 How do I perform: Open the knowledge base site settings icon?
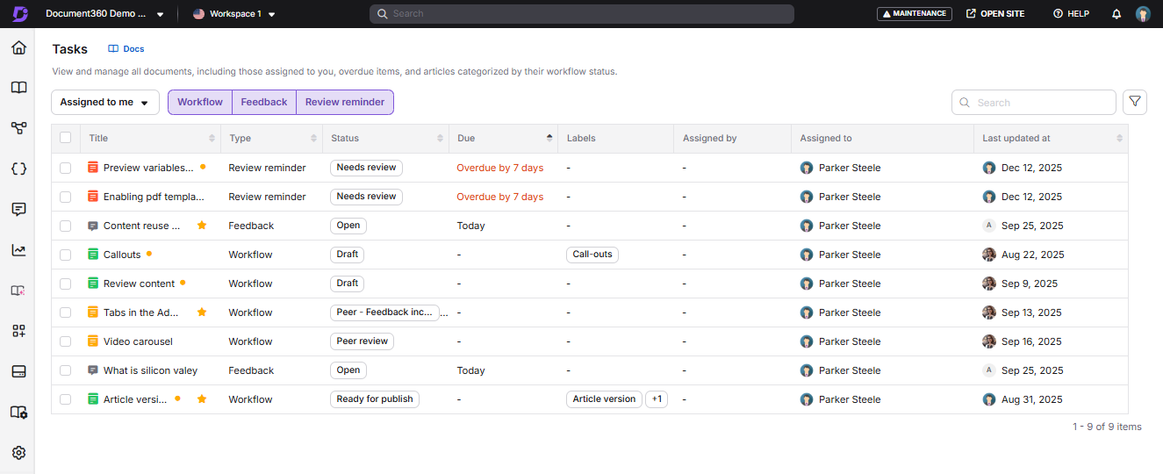pyautogui.click(x=18, y=412)
